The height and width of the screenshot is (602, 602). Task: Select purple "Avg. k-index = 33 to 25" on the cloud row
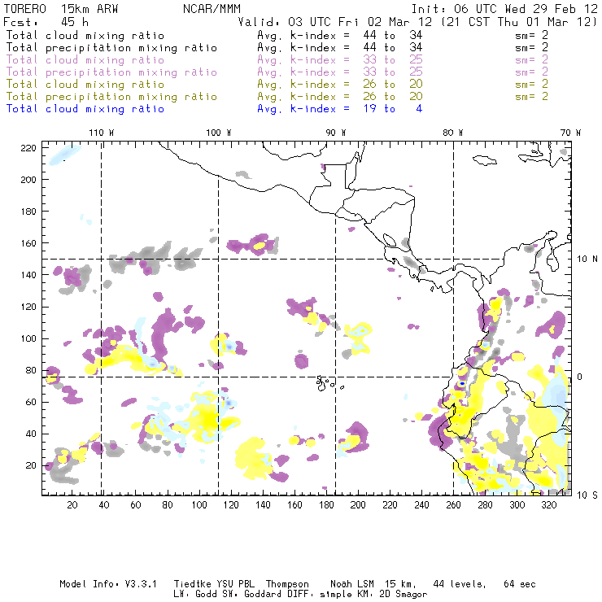point(340,60)
